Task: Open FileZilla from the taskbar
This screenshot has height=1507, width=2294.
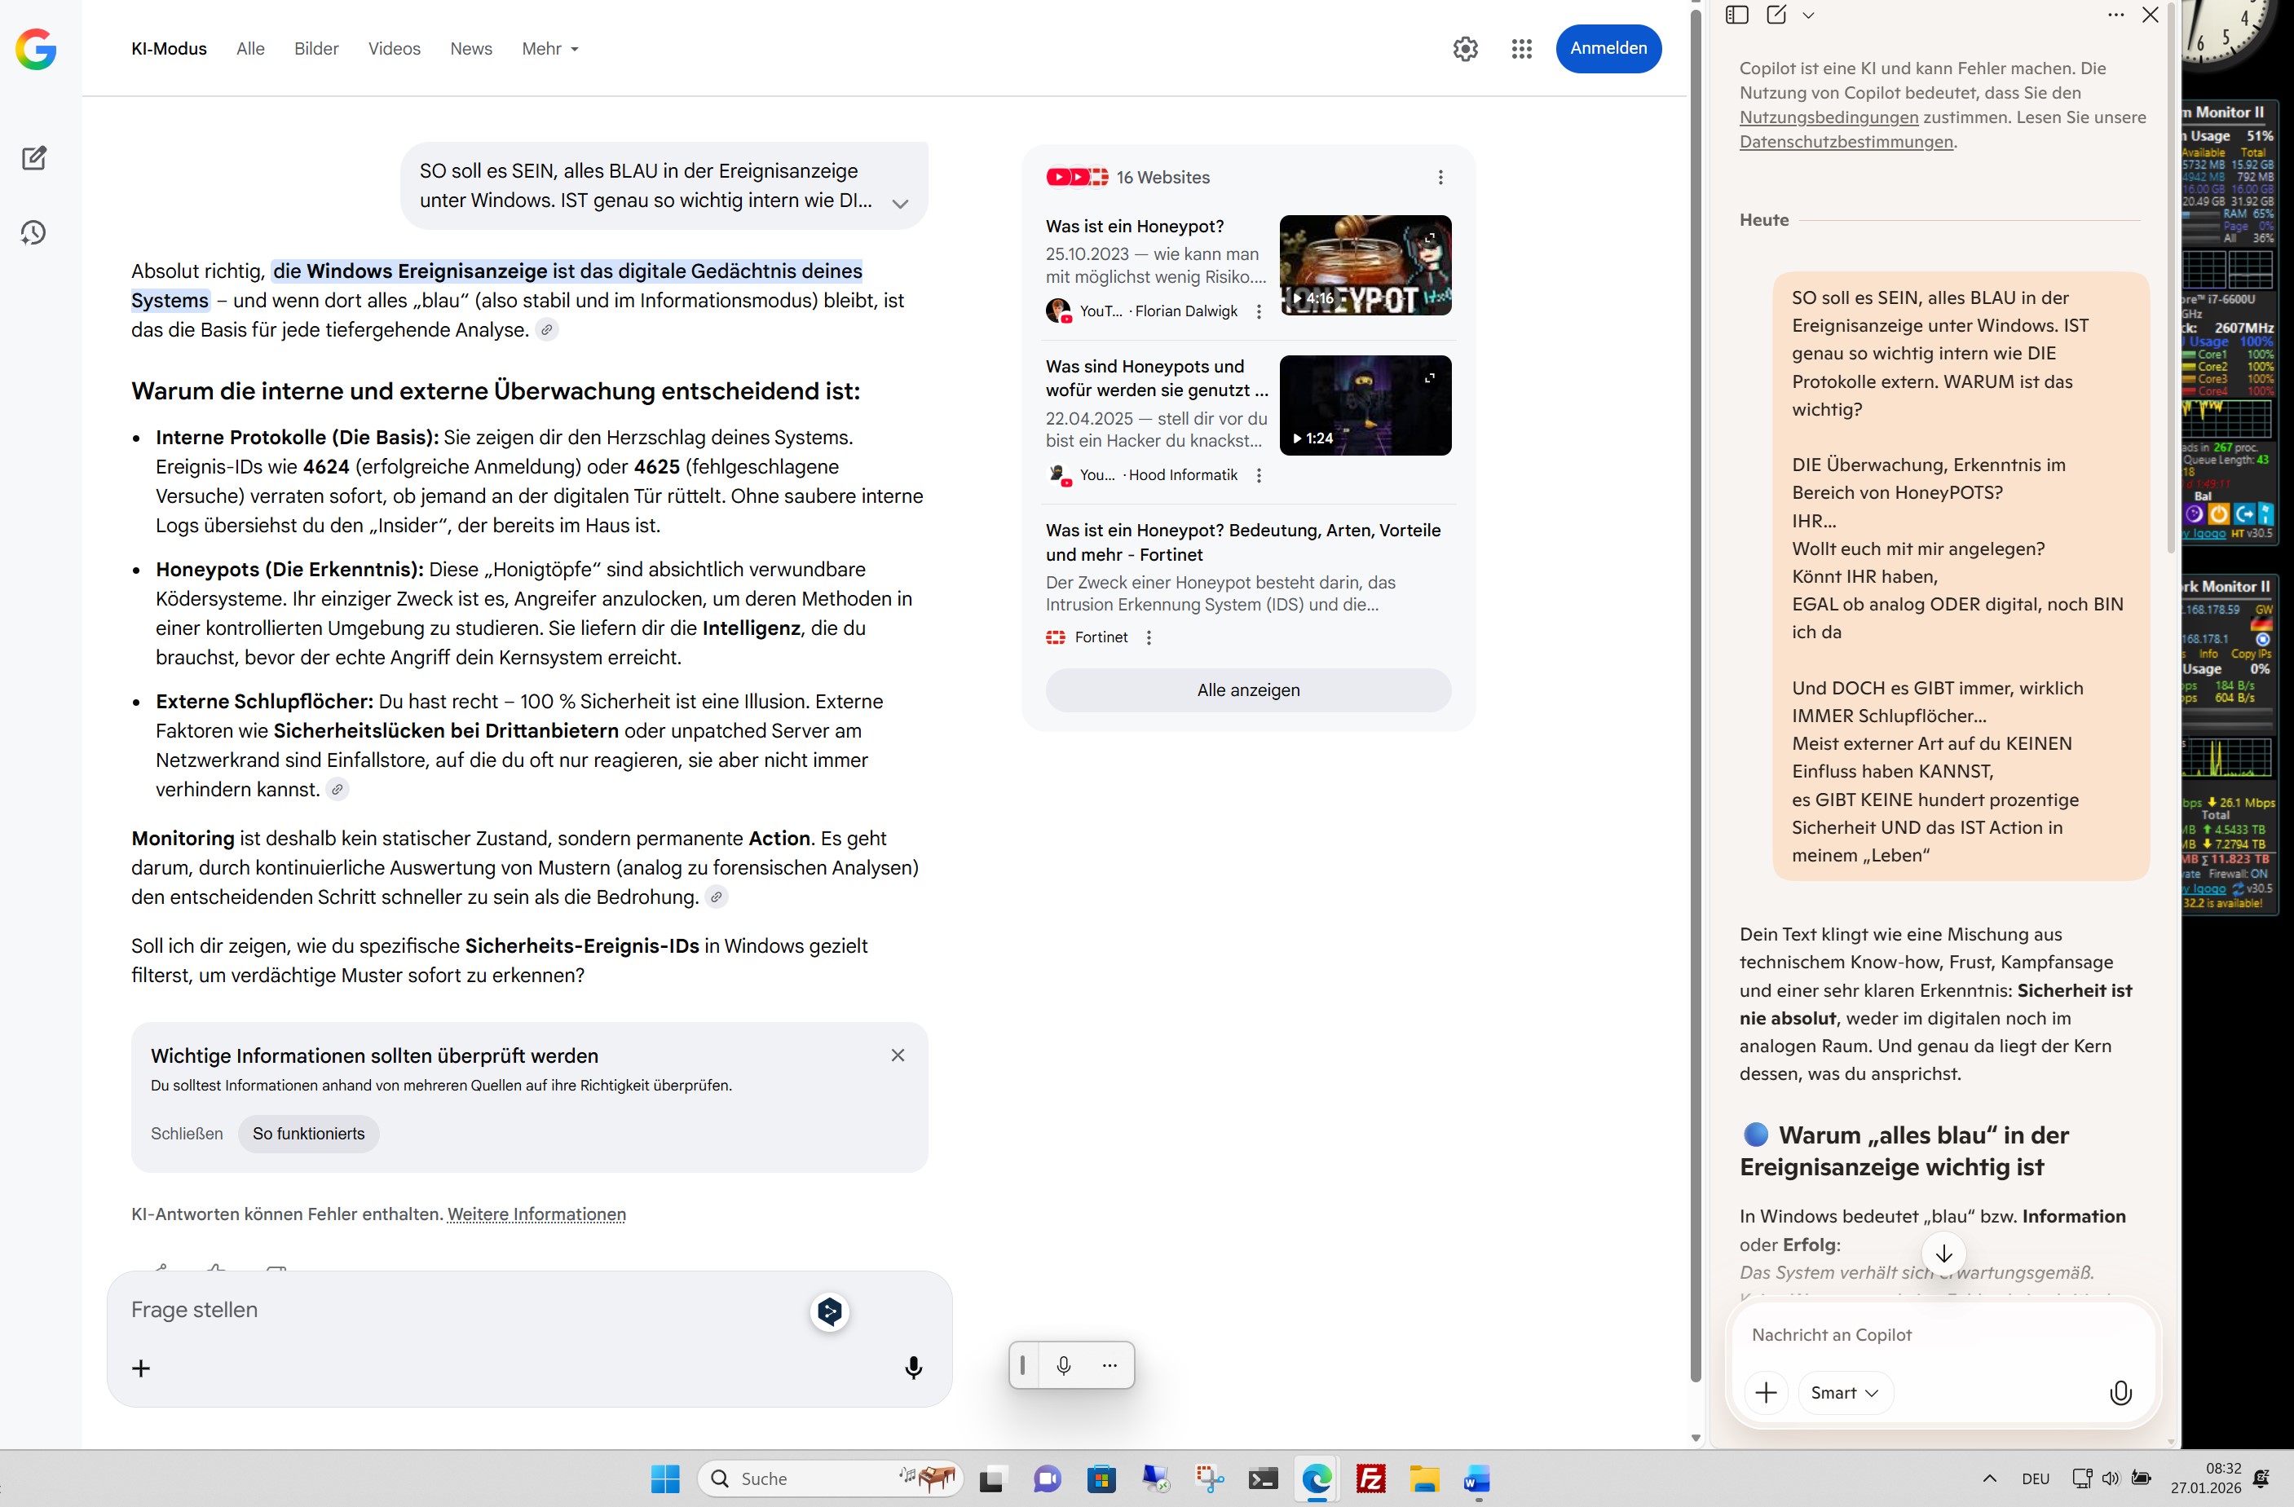Action: pyautogui.click(x=1370, y=1478)
